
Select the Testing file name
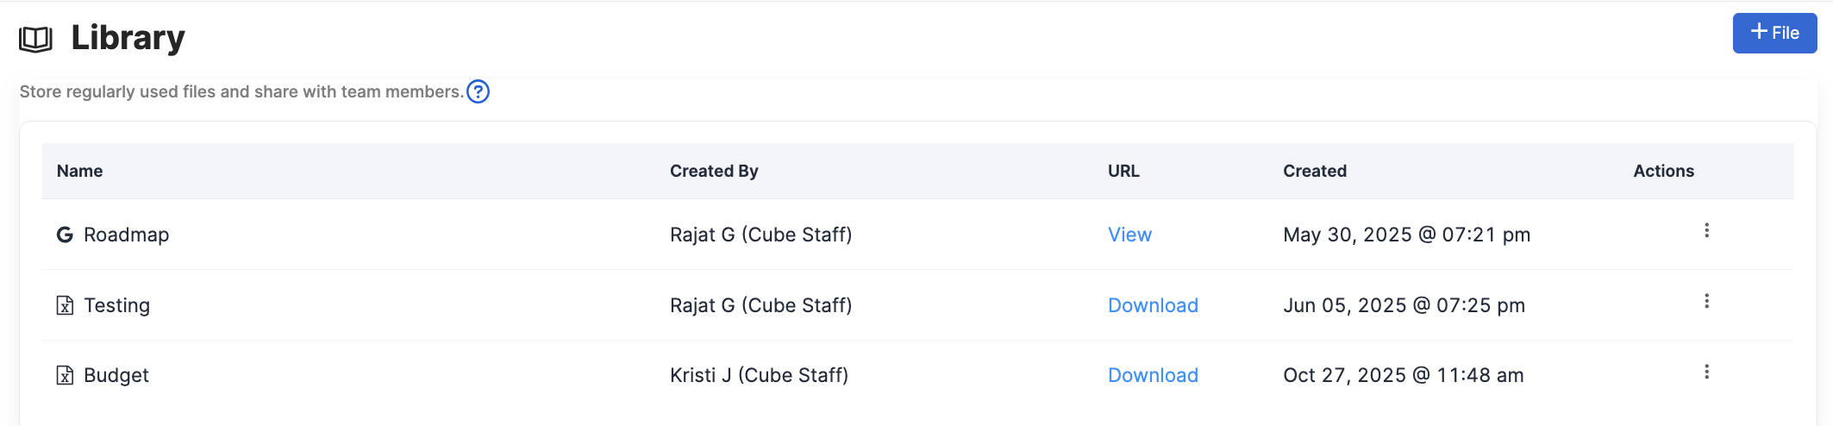[x=116, y=305]
